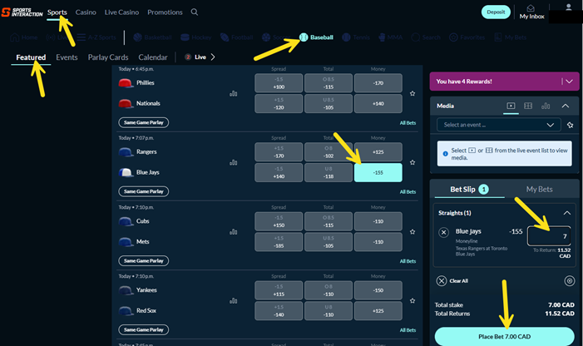Viewport: 583px width, 346px height.
Task: Open My Bets in the sports icon bar
Action: [510, 37]
